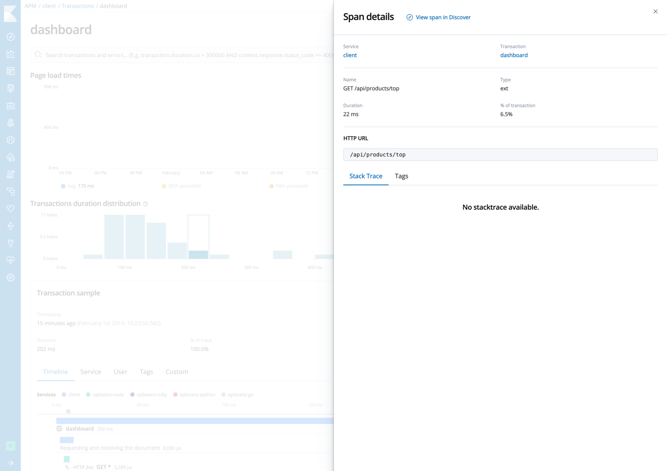Viewport: 667px width, 471px height.
Task: Open Machine Learning from the sidebar
Action: pyautogui.click(x=11, y=140)
